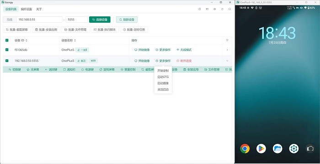Select 灵活启动 from the dropdown menu

(163, 90)
